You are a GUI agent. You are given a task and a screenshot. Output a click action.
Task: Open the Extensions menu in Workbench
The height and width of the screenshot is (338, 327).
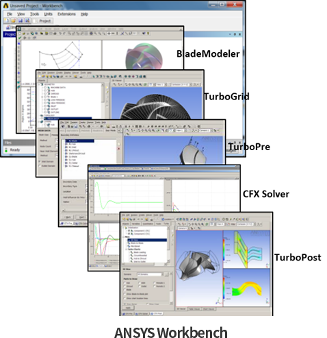[66, 14]
